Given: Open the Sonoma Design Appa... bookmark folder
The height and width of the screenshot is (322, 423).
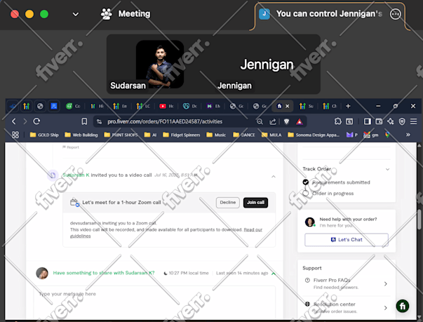Looking at the screenshot, I should tap(314, 135).
